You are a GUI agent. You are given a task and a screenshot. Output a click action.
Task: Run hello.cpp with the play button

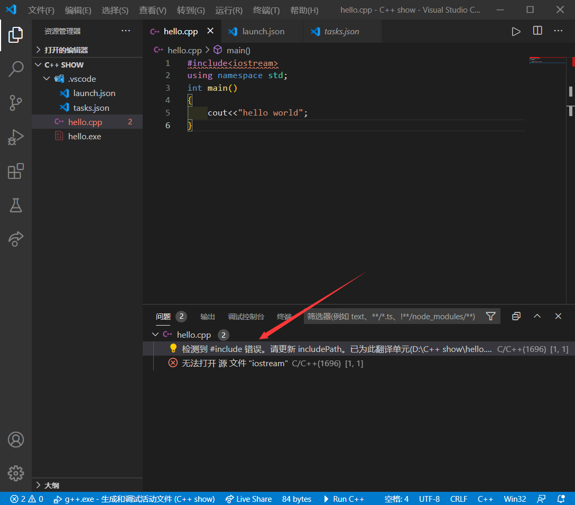516,31
